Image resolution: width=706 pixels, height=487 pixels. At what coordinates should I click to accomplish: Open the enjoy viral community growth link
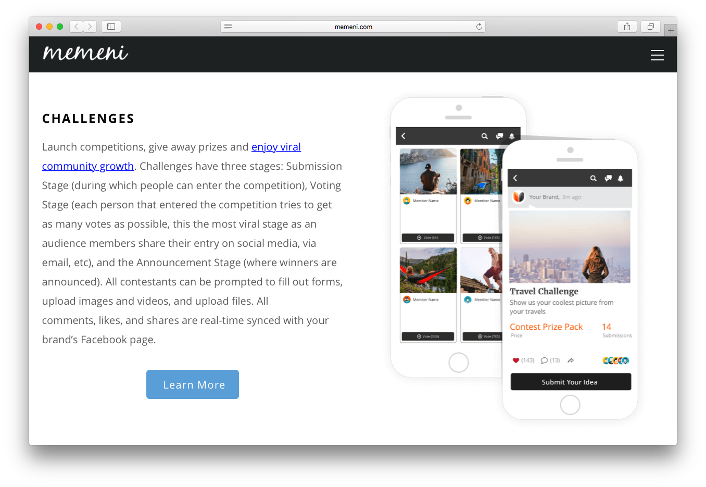click(172, 156)
